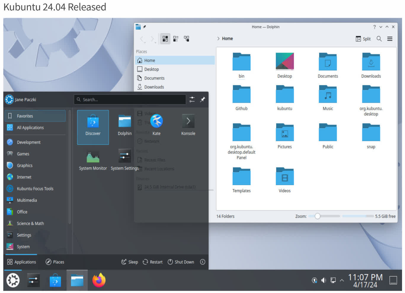Open Discover from the launcher favorites

pos(93,127)
